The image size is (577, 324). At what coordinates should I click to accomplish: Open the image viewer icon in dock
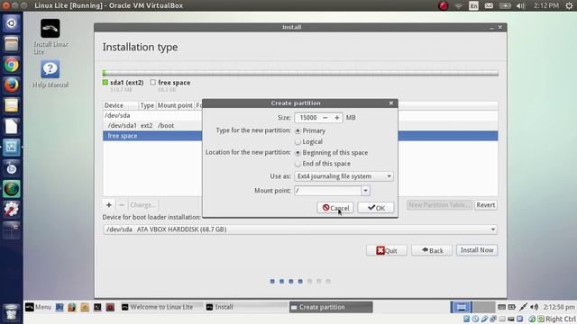click(12, 147)
